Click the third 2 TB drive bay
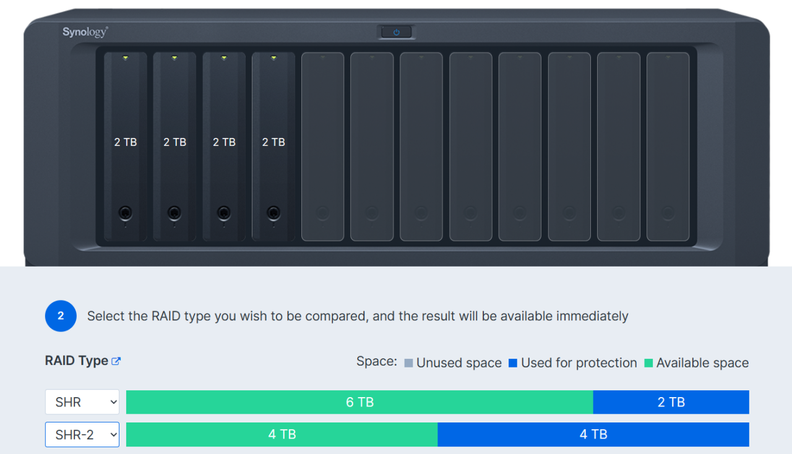The image size is (792, 454). [224, 145]
